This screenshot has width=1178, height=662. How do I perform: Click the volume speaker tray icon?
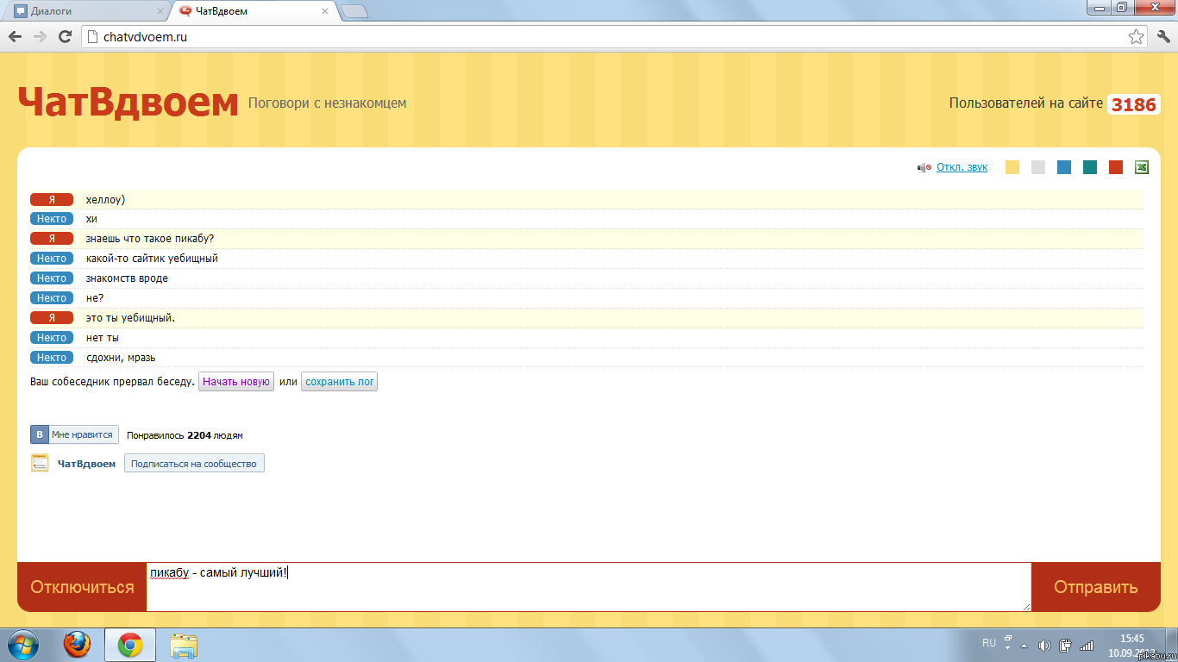[x=1044, y=645]
